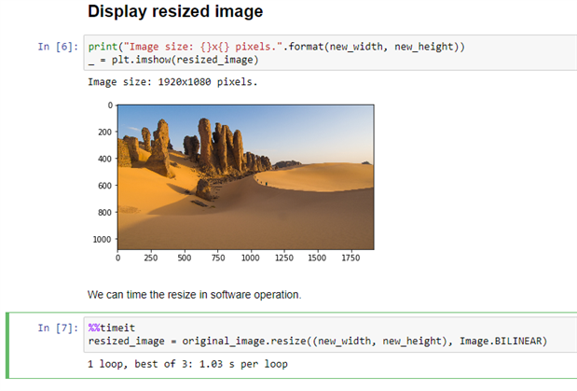Click the new_width argument in the print statement
This screenshot has width=577, height=391.
click(352, 47)
